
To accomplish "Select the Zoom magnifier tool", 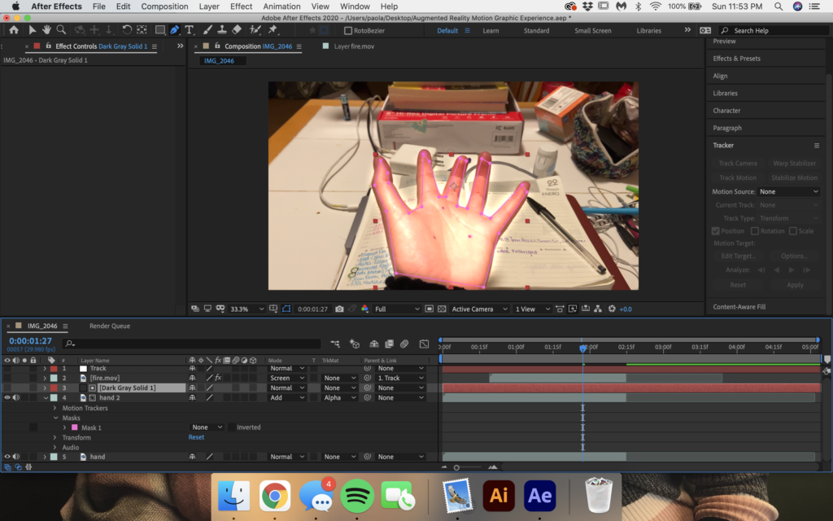I will (61, 30).
